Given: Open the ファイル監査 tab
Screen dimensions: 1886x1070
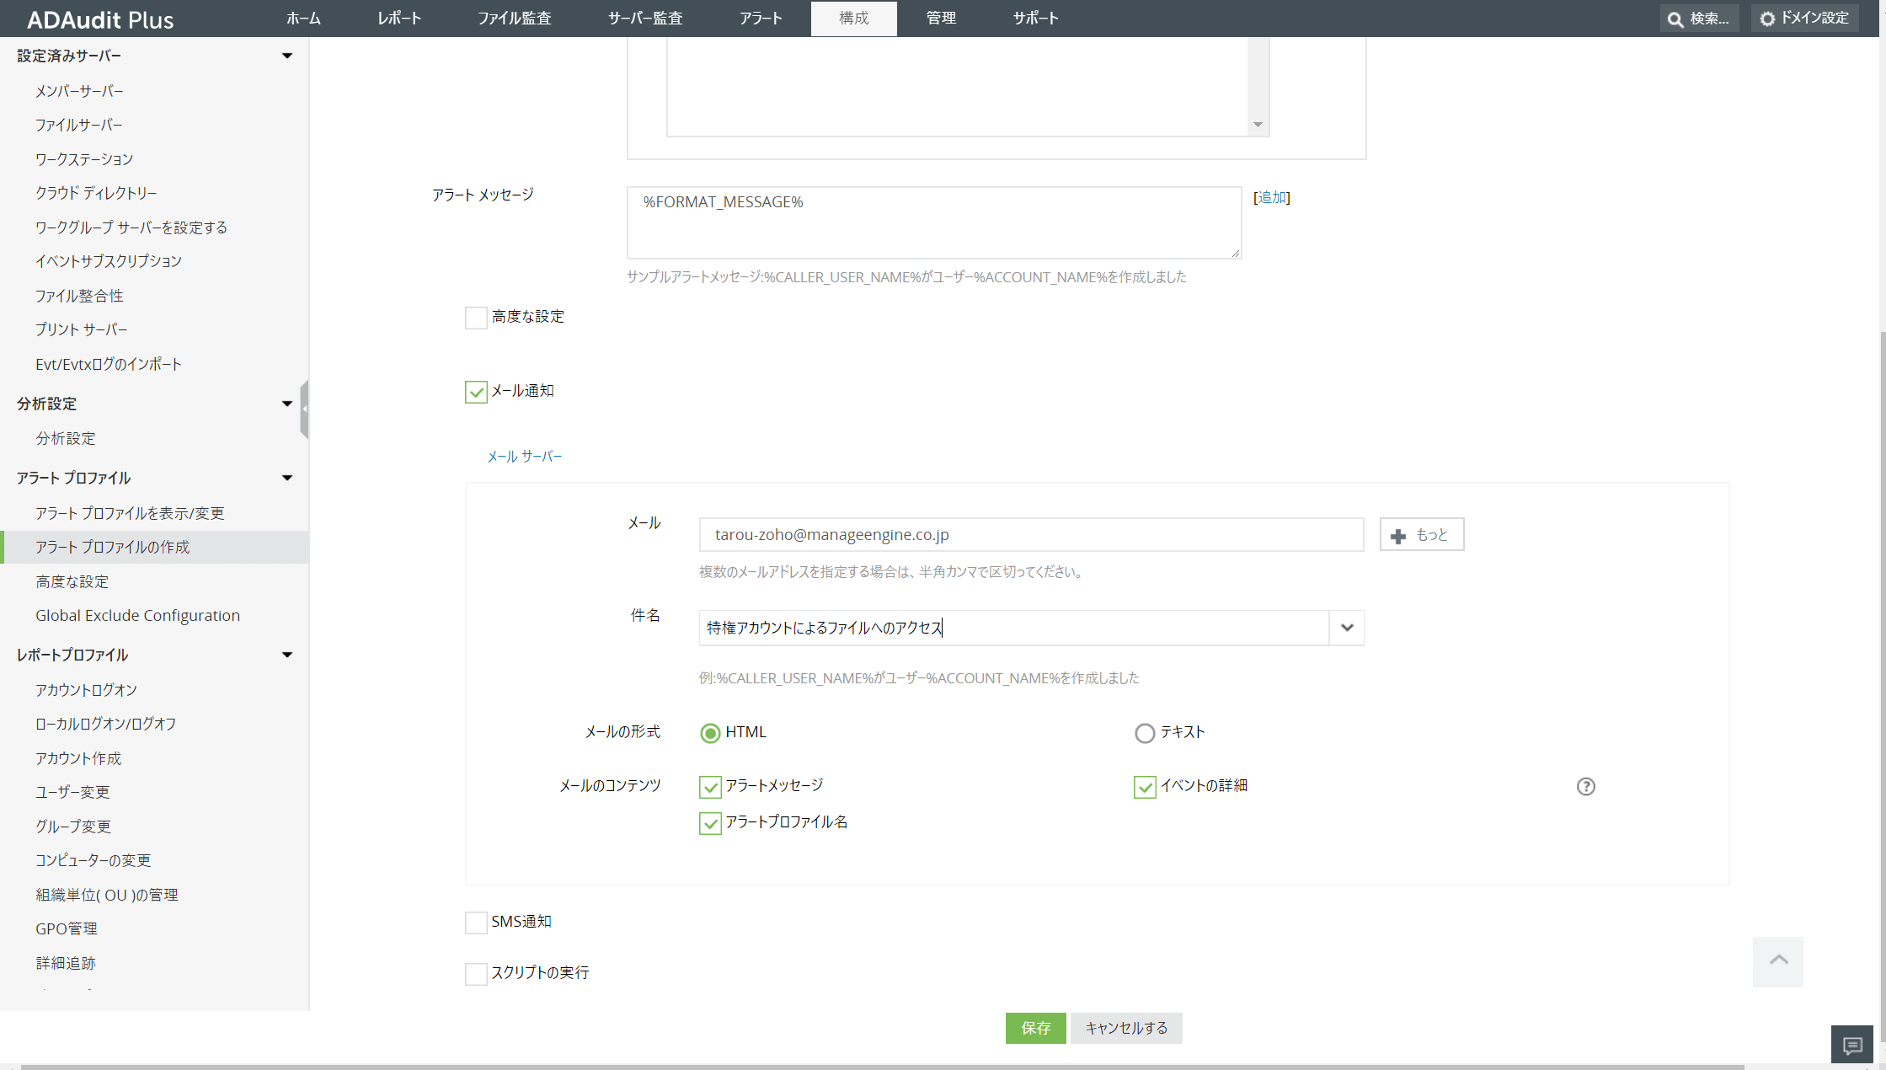Looking at the screenshot, I should coord(514,19).
